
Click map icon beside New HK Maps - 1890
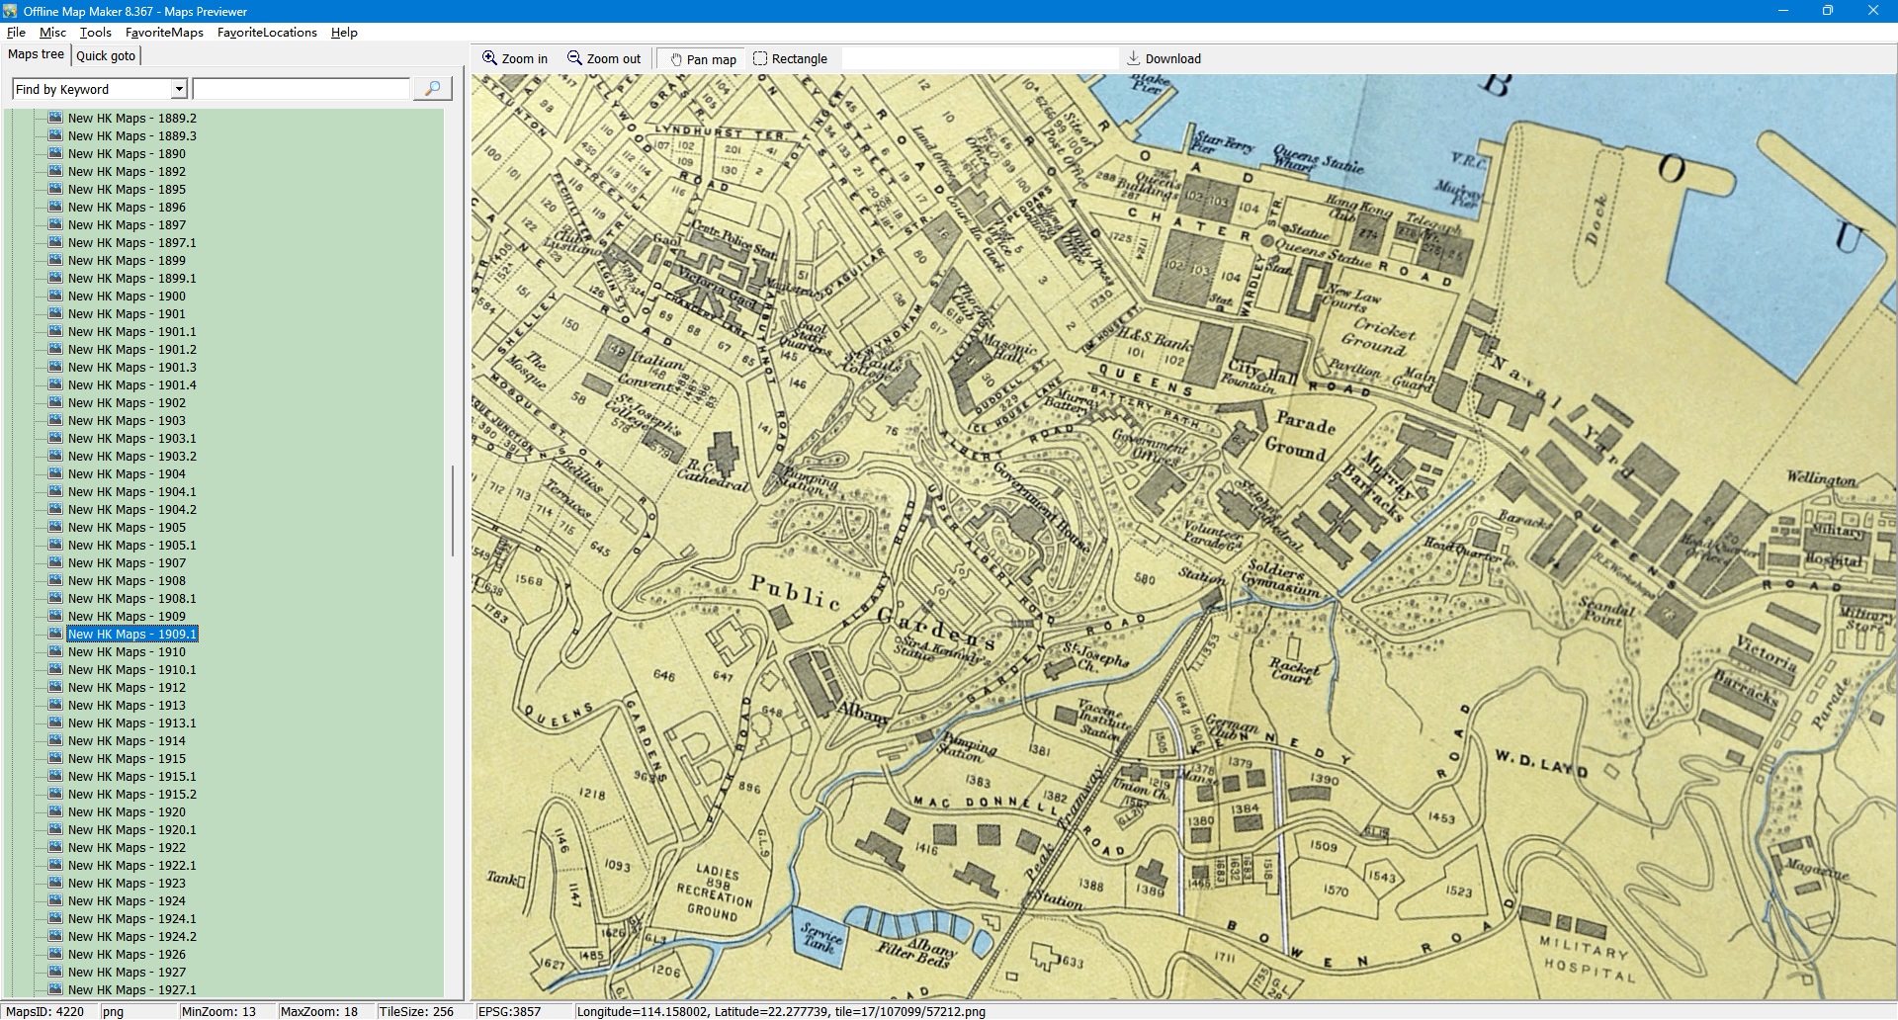pyautogui.click(x=56, y=153)
